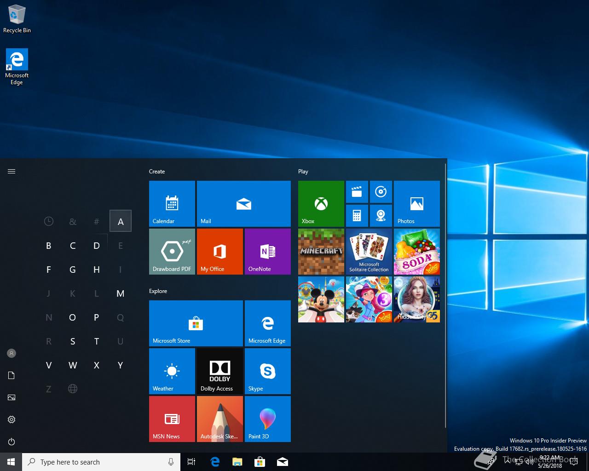
Task: Jump to letter A apps
Action: tap(121, 221)
